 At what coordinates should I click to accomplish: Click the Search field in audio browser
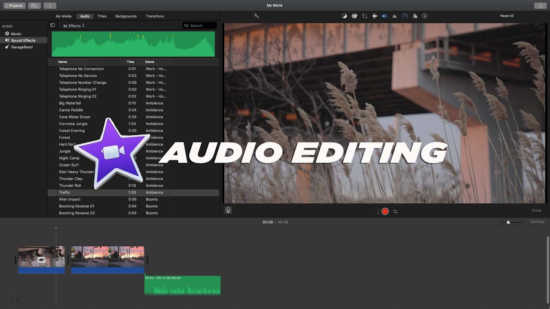tap(200, 26)
